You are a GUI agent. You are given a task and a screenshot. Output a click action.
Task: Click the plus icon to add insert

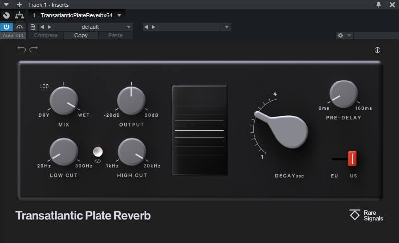(19, 5)
